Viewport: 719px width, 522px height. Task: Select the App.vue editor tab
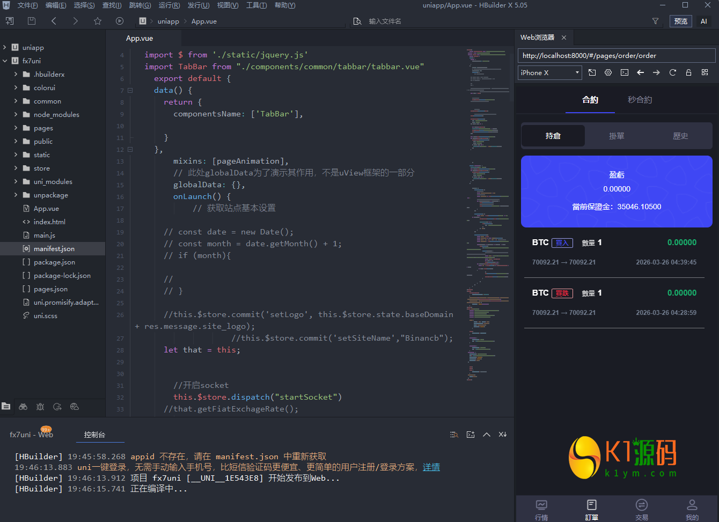tap(140, 38)
